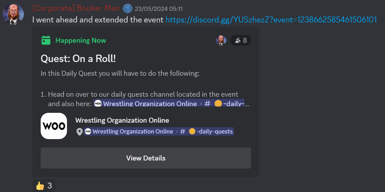The height and width of the screenshot is (192, 385).
Task: Click the Quest: On a Roll! title
Action: tap(78, 59)
